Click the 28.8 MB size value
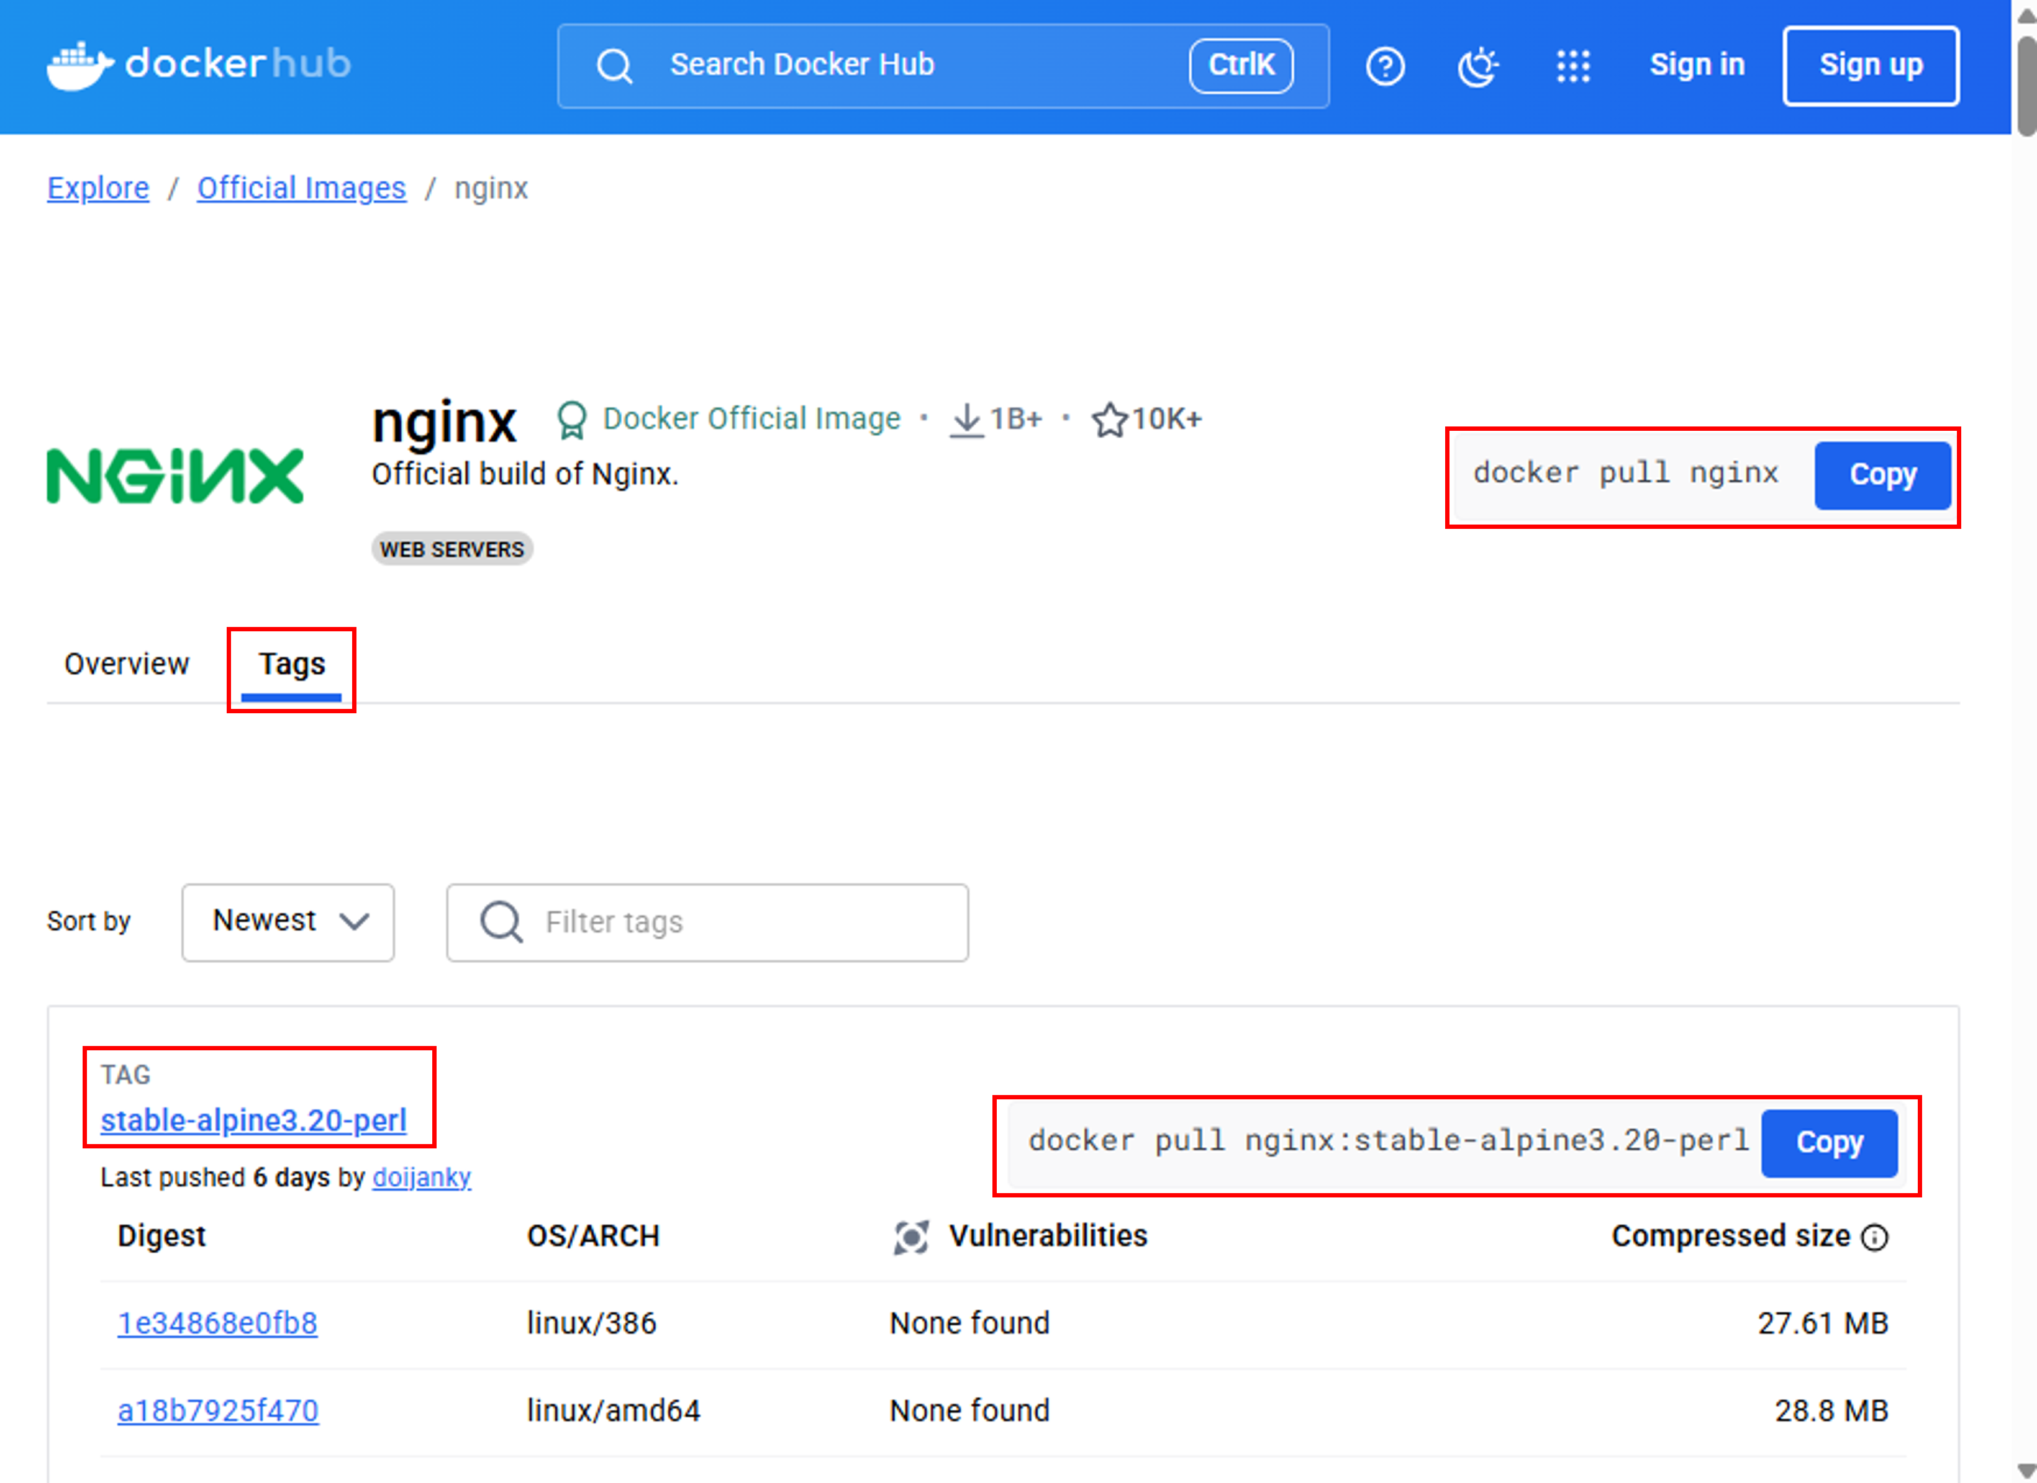This screenshot has width=2037, height=1483. pyautogui.click(x=1831, y=1410)
